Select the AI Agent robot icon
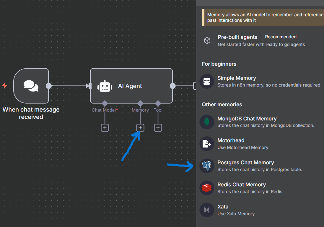324x227 pixels. (x=105, y=86)
